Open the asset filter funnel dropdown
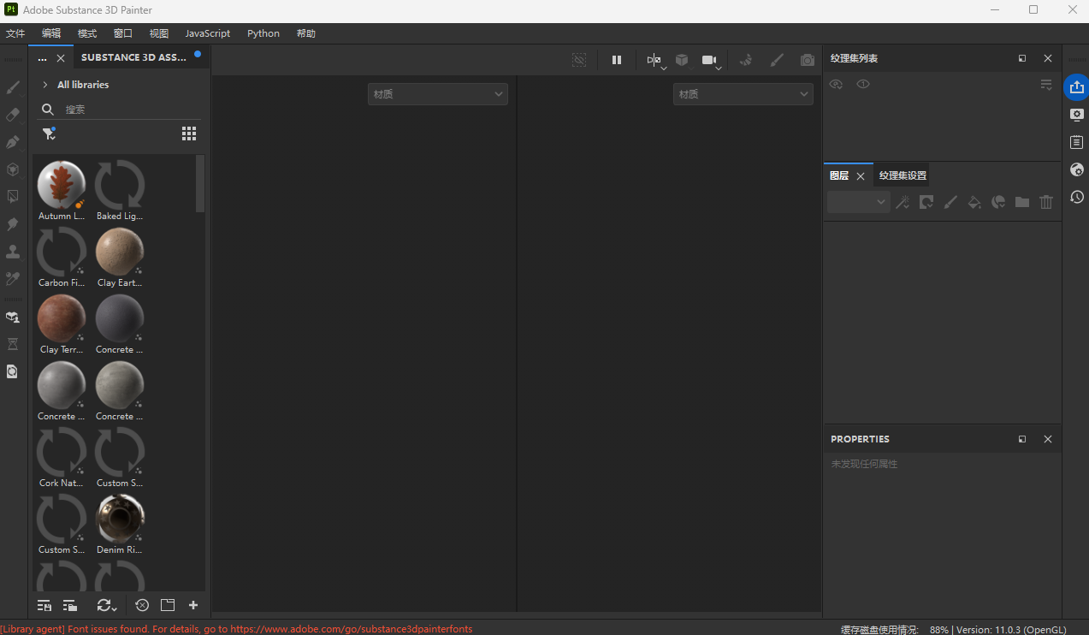1089x635 pixels. point(49,134)
